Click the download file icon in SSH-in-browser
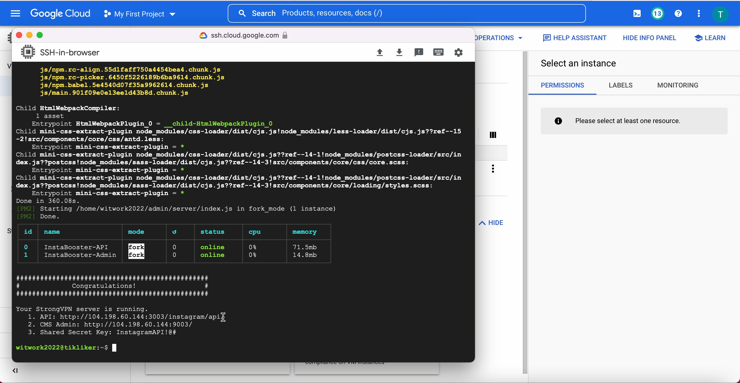The image size is (740, 383). (399, 52)
